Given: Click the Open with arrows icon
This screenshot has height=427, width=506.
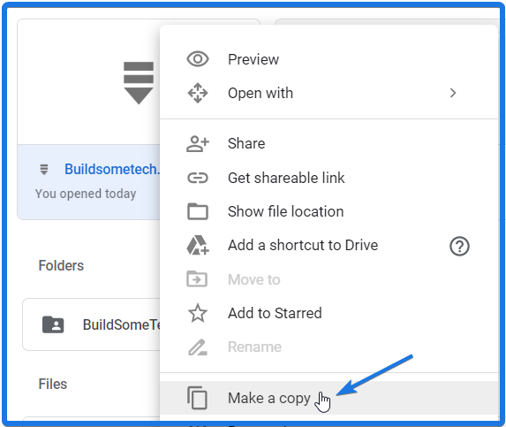Looking at the screenshot, I should click(x=198, y=93).
